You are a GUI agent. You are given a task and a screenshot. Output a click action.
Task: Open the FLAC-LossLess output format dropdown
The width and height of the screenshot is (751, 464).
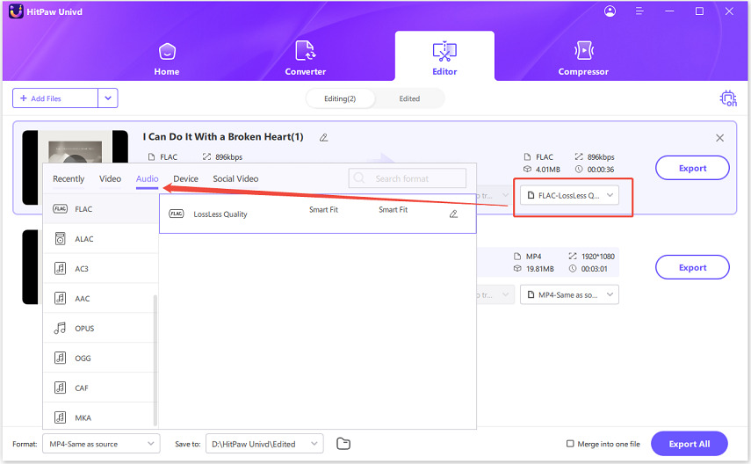569,196
